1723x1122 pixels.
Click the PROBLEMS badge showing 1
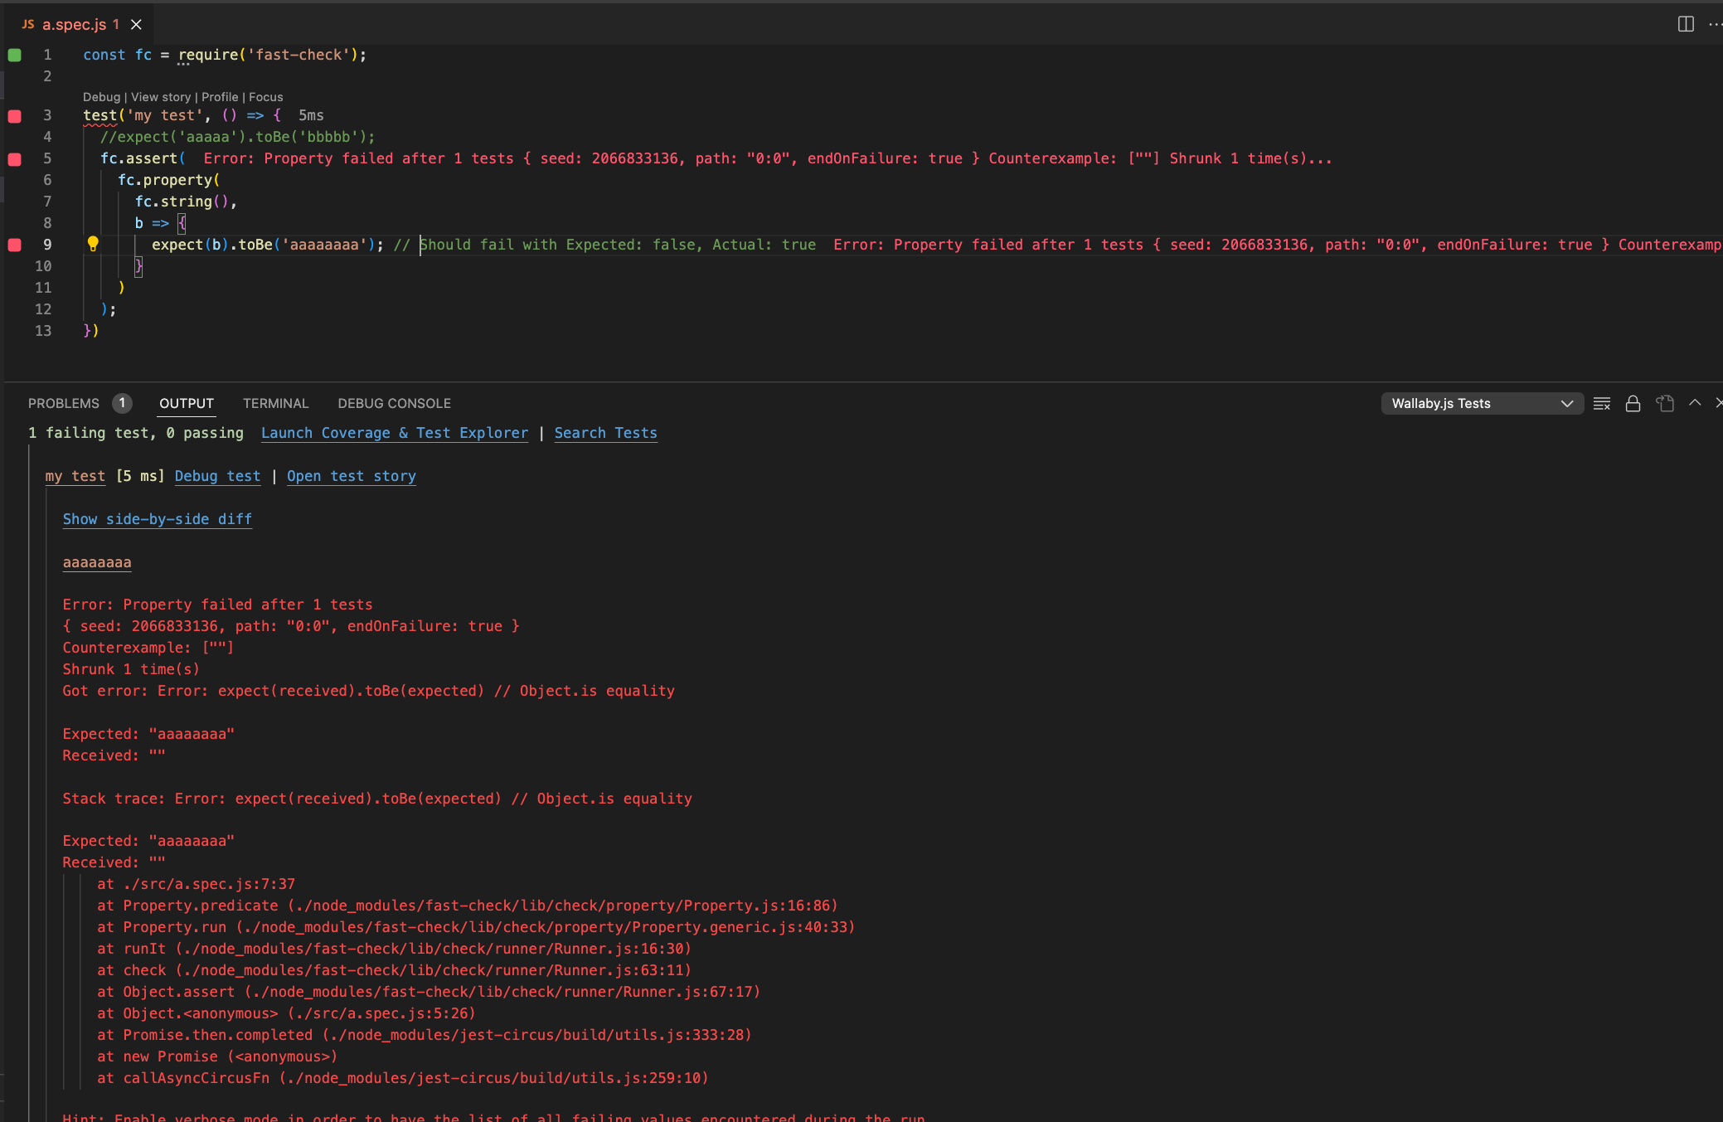123,403
